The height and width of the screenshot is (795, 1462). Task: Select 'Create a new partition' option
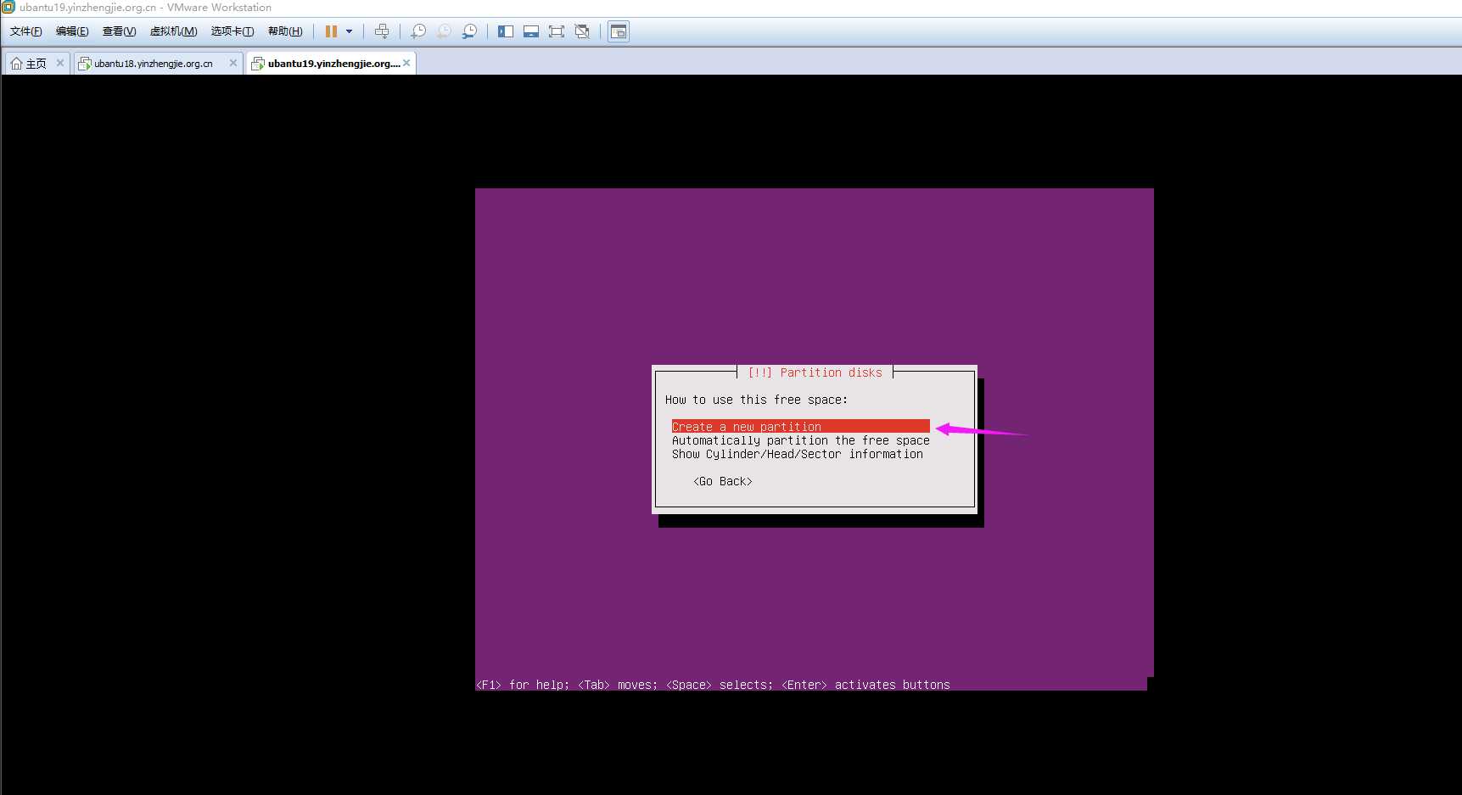(800, 427)
